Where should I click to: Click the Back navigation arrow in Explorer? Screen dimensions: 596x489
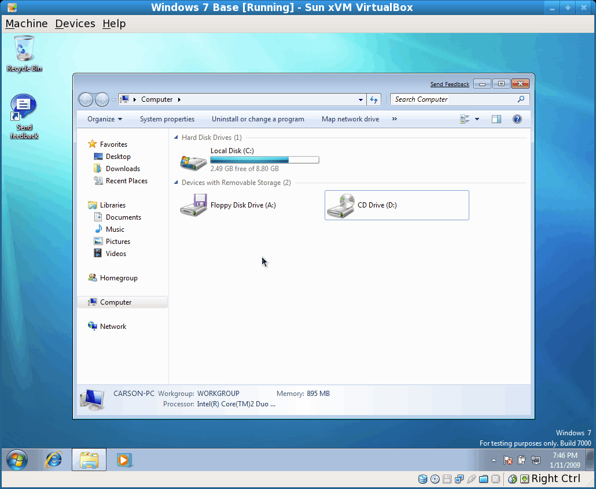coord(86,99)
